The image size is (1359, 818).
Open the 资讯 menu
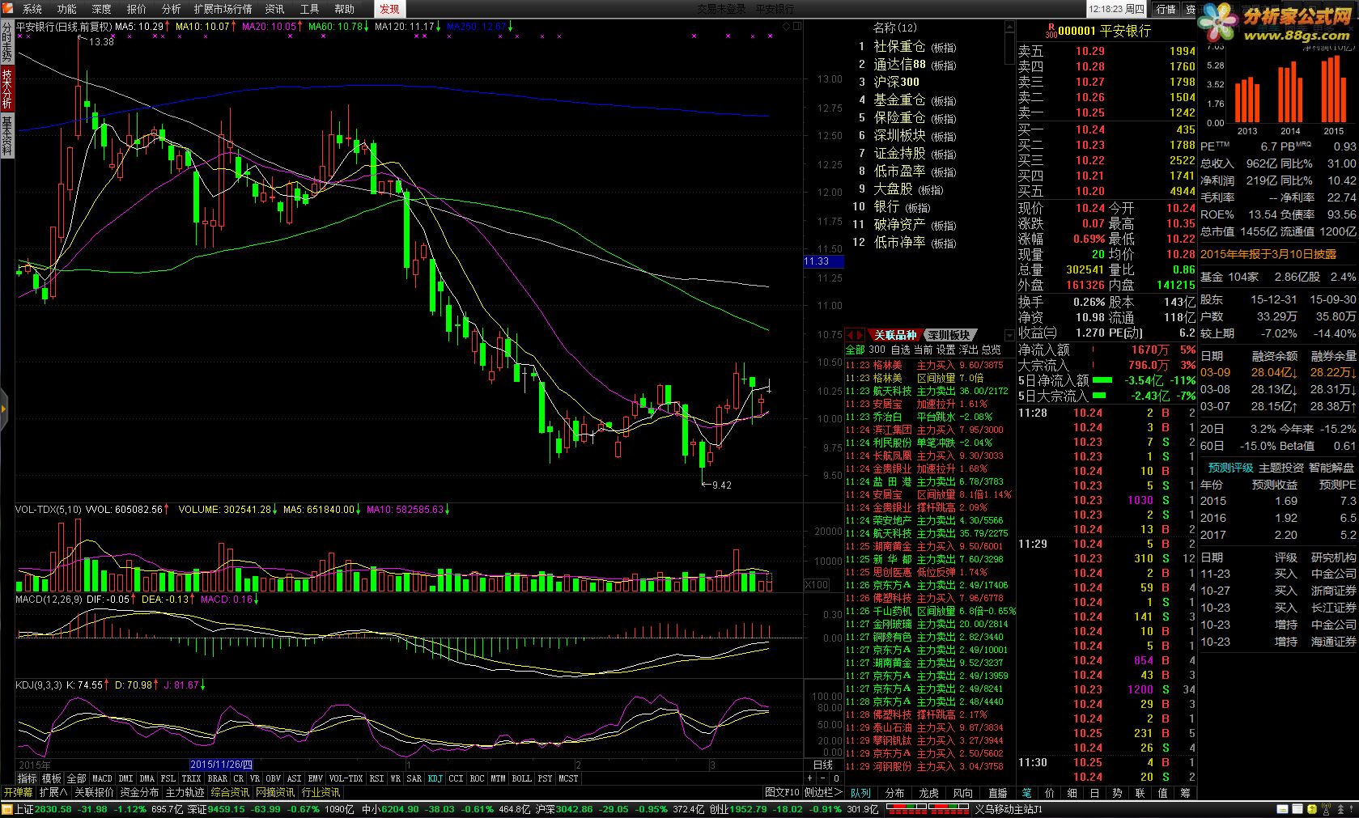pyautogui.click(x=275, y=9)
